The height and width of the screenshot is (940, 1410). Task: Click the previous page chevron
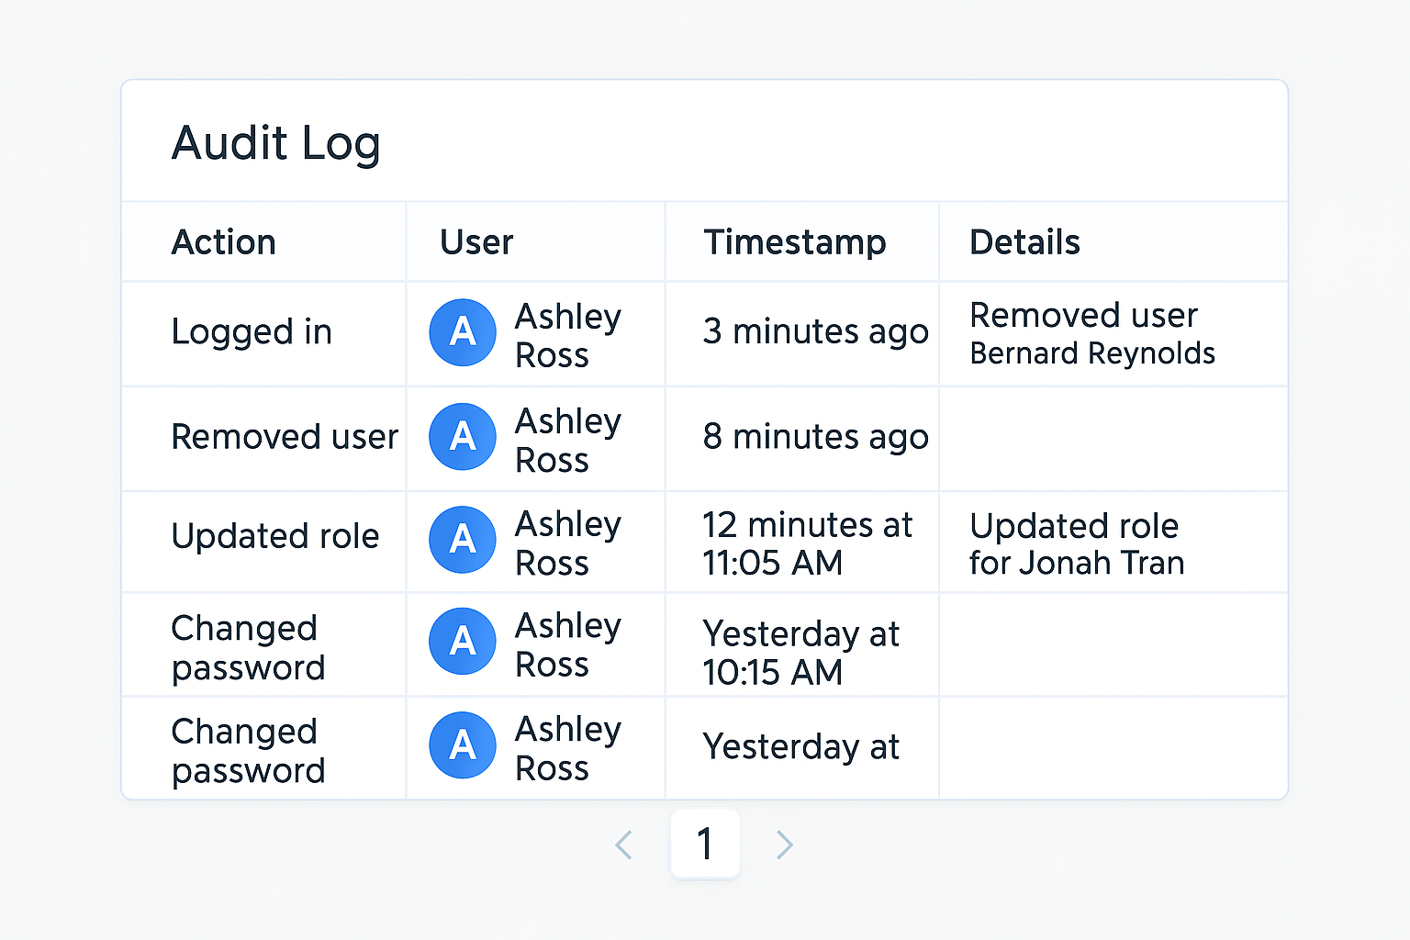(x=624, y=845)
